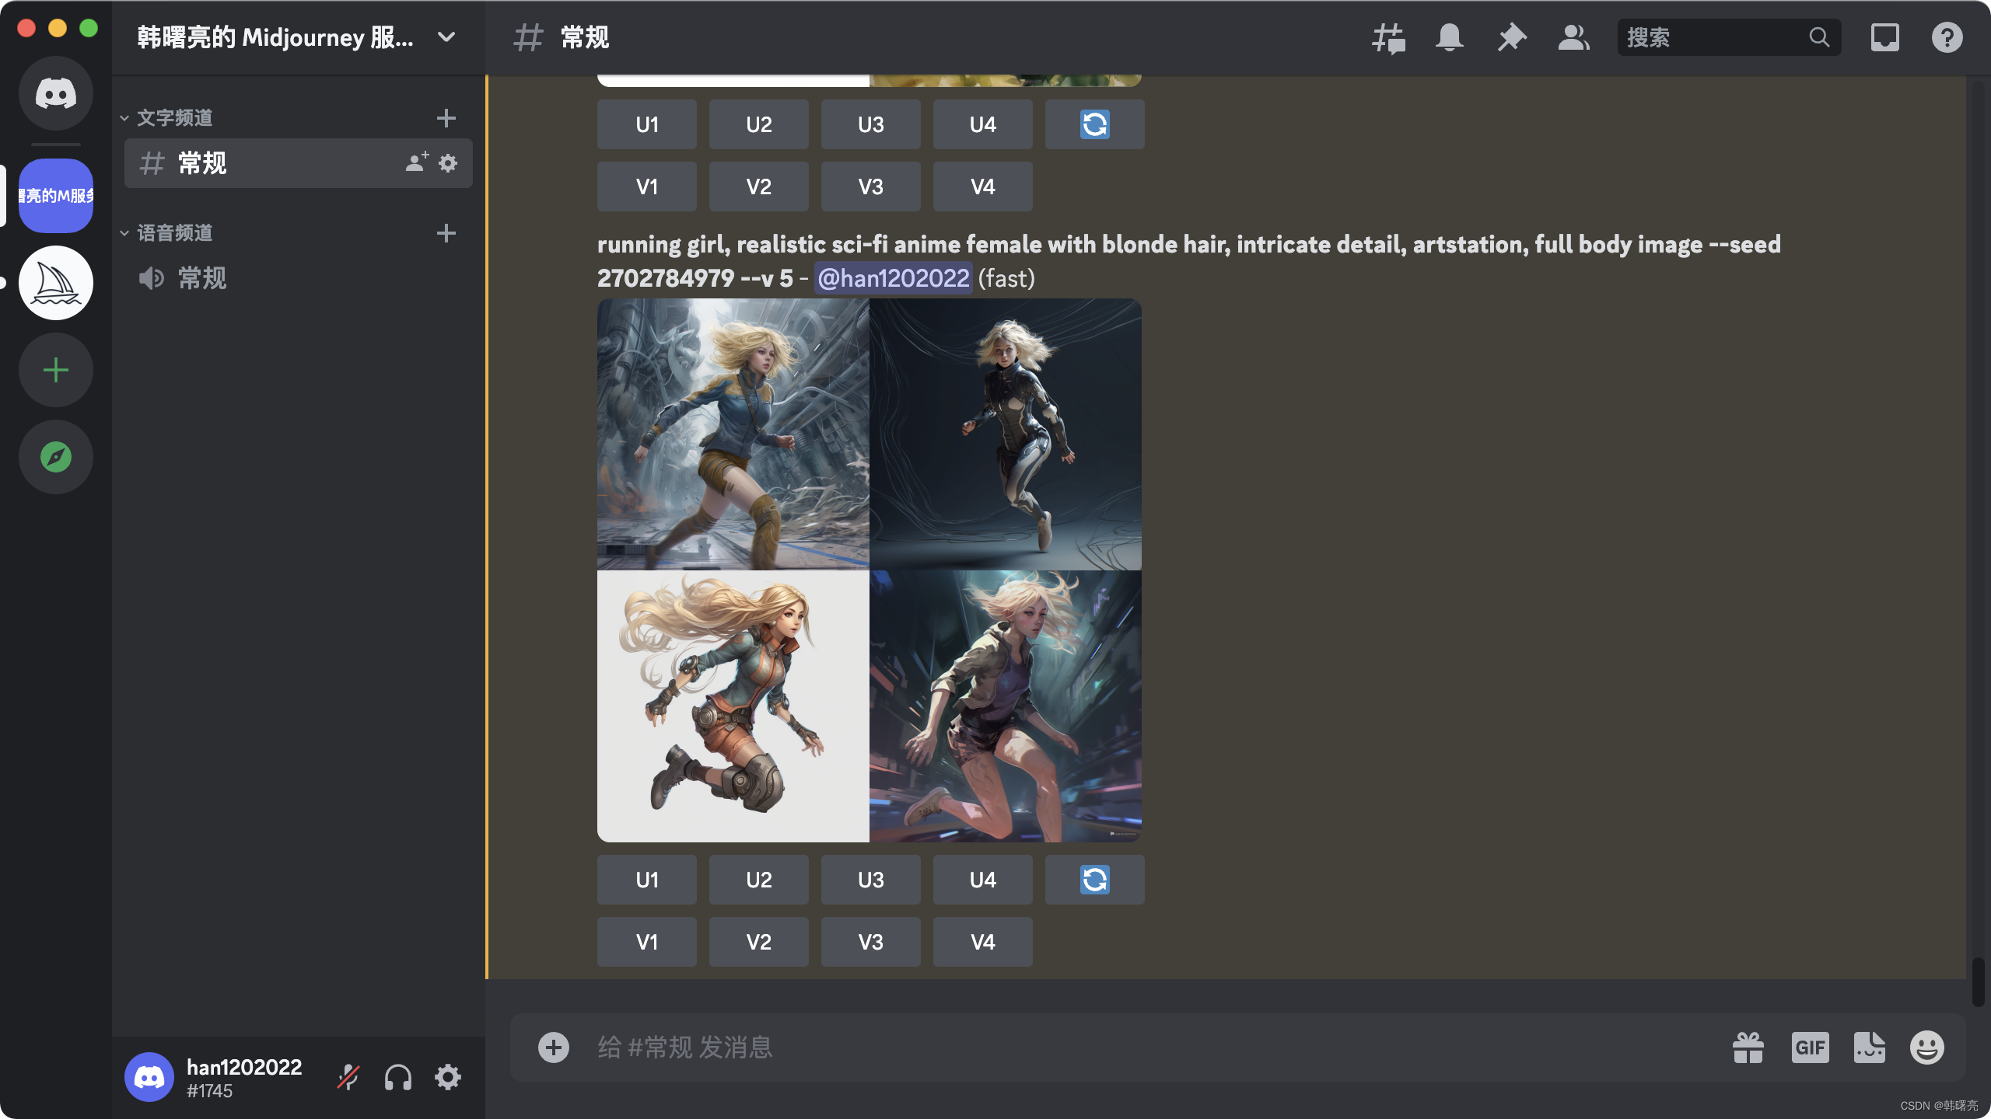Open pinned messages with the pin icon
Image resolution: width=1991 pixels, height=1119 pixels.
1511,37
